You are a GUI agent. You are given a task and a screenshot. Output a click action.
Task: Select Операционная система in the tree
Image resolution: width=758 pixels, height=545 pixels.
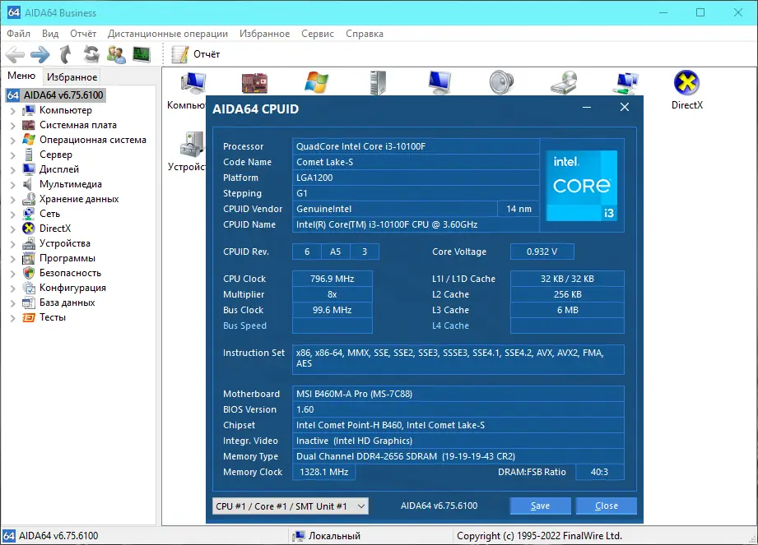coord(93,140)
